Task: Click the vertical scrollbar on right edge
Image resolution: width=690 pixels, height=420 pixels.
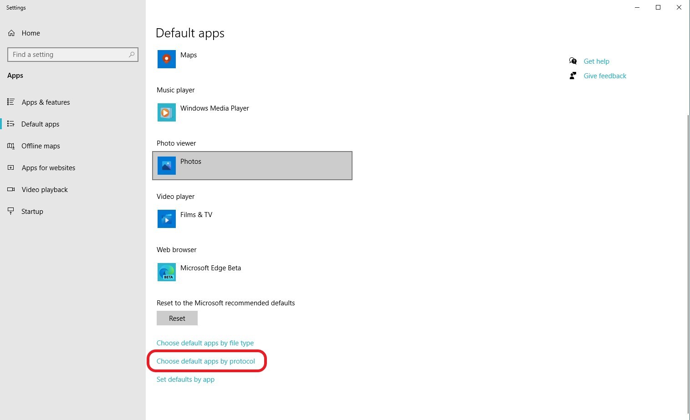Action: 688,264
